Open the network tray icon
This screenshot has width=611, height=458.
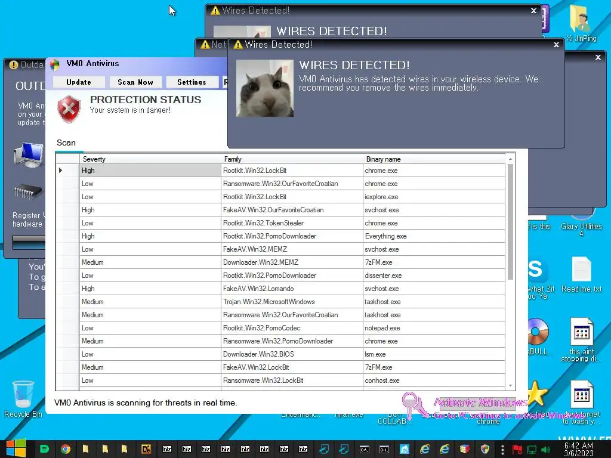pyautogui.click(x=532, y=450)
